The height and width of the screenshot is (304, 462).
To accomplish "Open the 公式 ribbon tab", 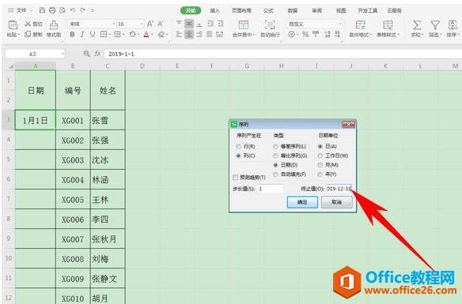I will [x=268, y=10].
